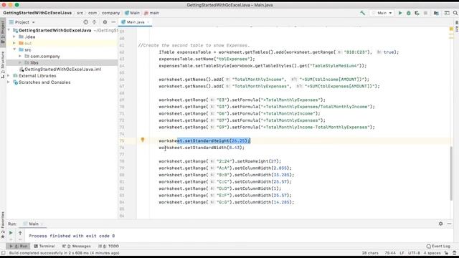459x258 pixels.
Task: Open the Terminal tool window tab
Action: (44, 246)
